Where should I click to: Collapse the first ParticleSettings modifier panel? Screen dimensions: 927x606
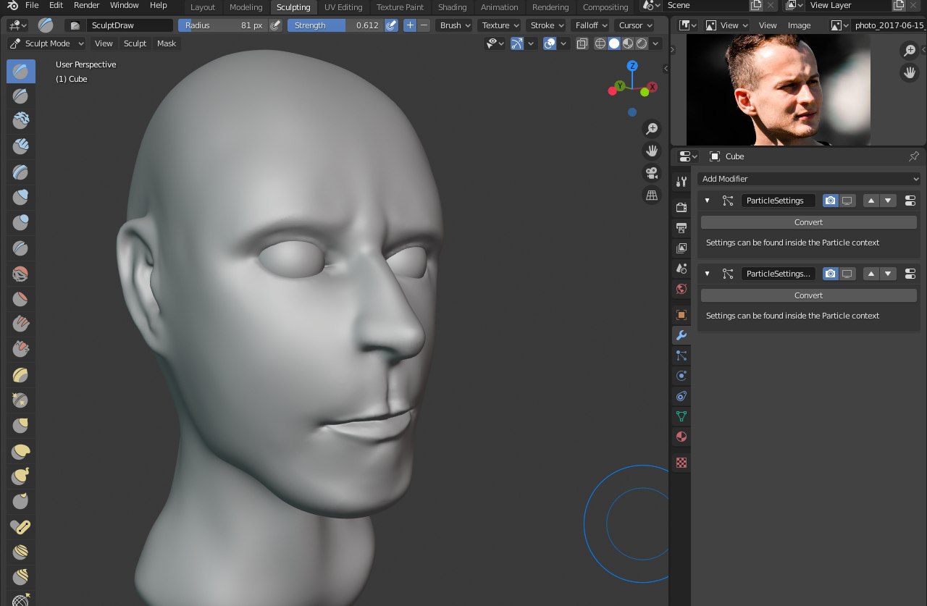pos(708,201)
